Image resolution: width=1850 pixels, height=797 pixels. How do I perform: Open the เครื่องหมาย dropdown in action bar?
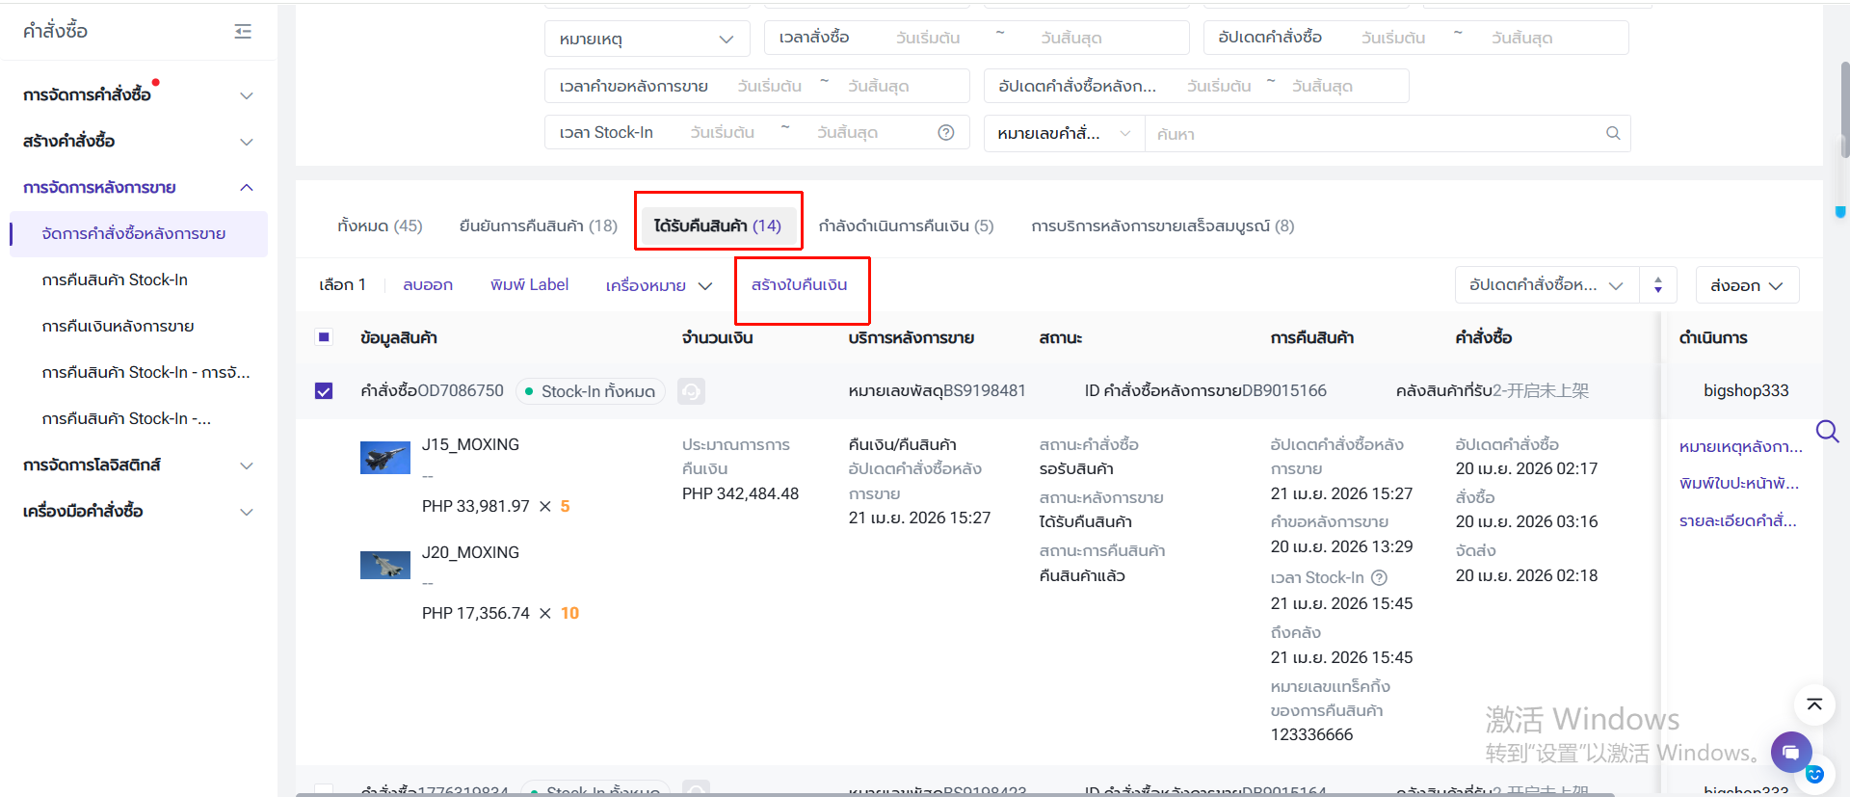coord(658,285)
